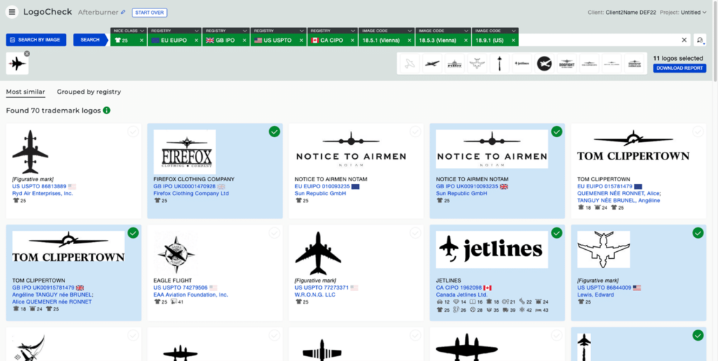Clear all search filters with the X
718x361 pixels.
(x=684, y=40)
